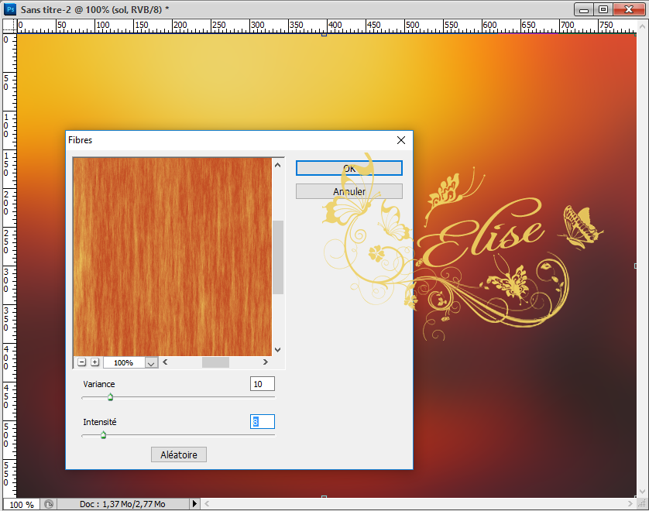Close the Fibres dialog with the X

click(401, 140)
